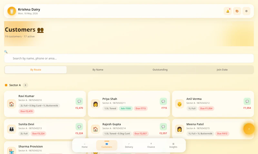Click Meena Patel's 1L Full • 1L Buttermilk tag

pos(200,133)
